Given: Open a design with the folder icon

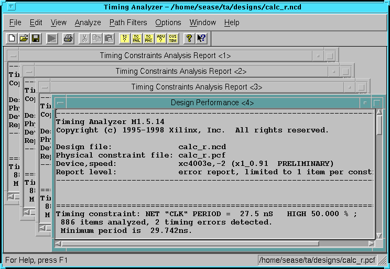Looking at the screenshot, I should pos(24,38).
